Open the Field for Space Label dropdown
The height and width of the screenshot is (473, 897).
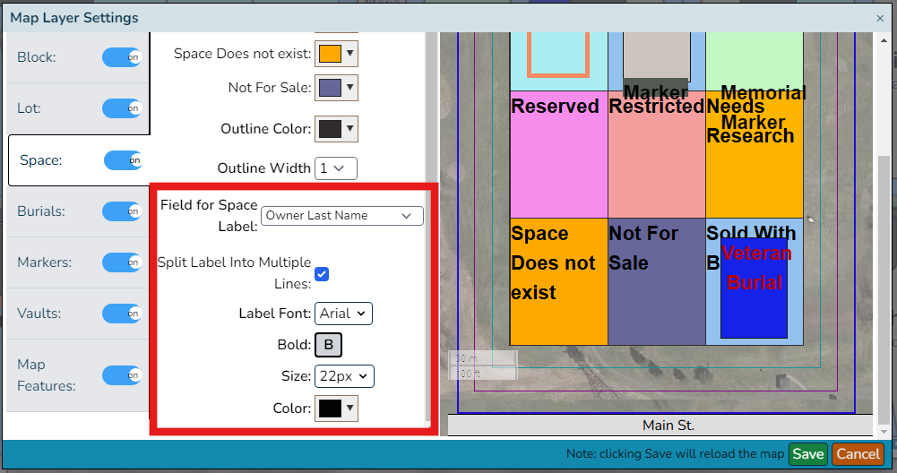pos(342,216)
